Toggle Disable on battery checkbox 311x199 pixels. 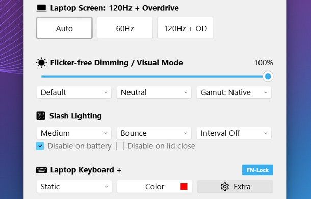click(40, 146)
